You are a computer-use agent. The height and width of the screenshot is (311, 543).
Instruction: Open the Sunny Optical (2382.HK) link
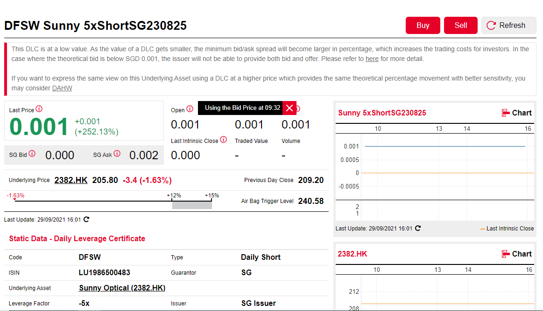tap(122, 288)
